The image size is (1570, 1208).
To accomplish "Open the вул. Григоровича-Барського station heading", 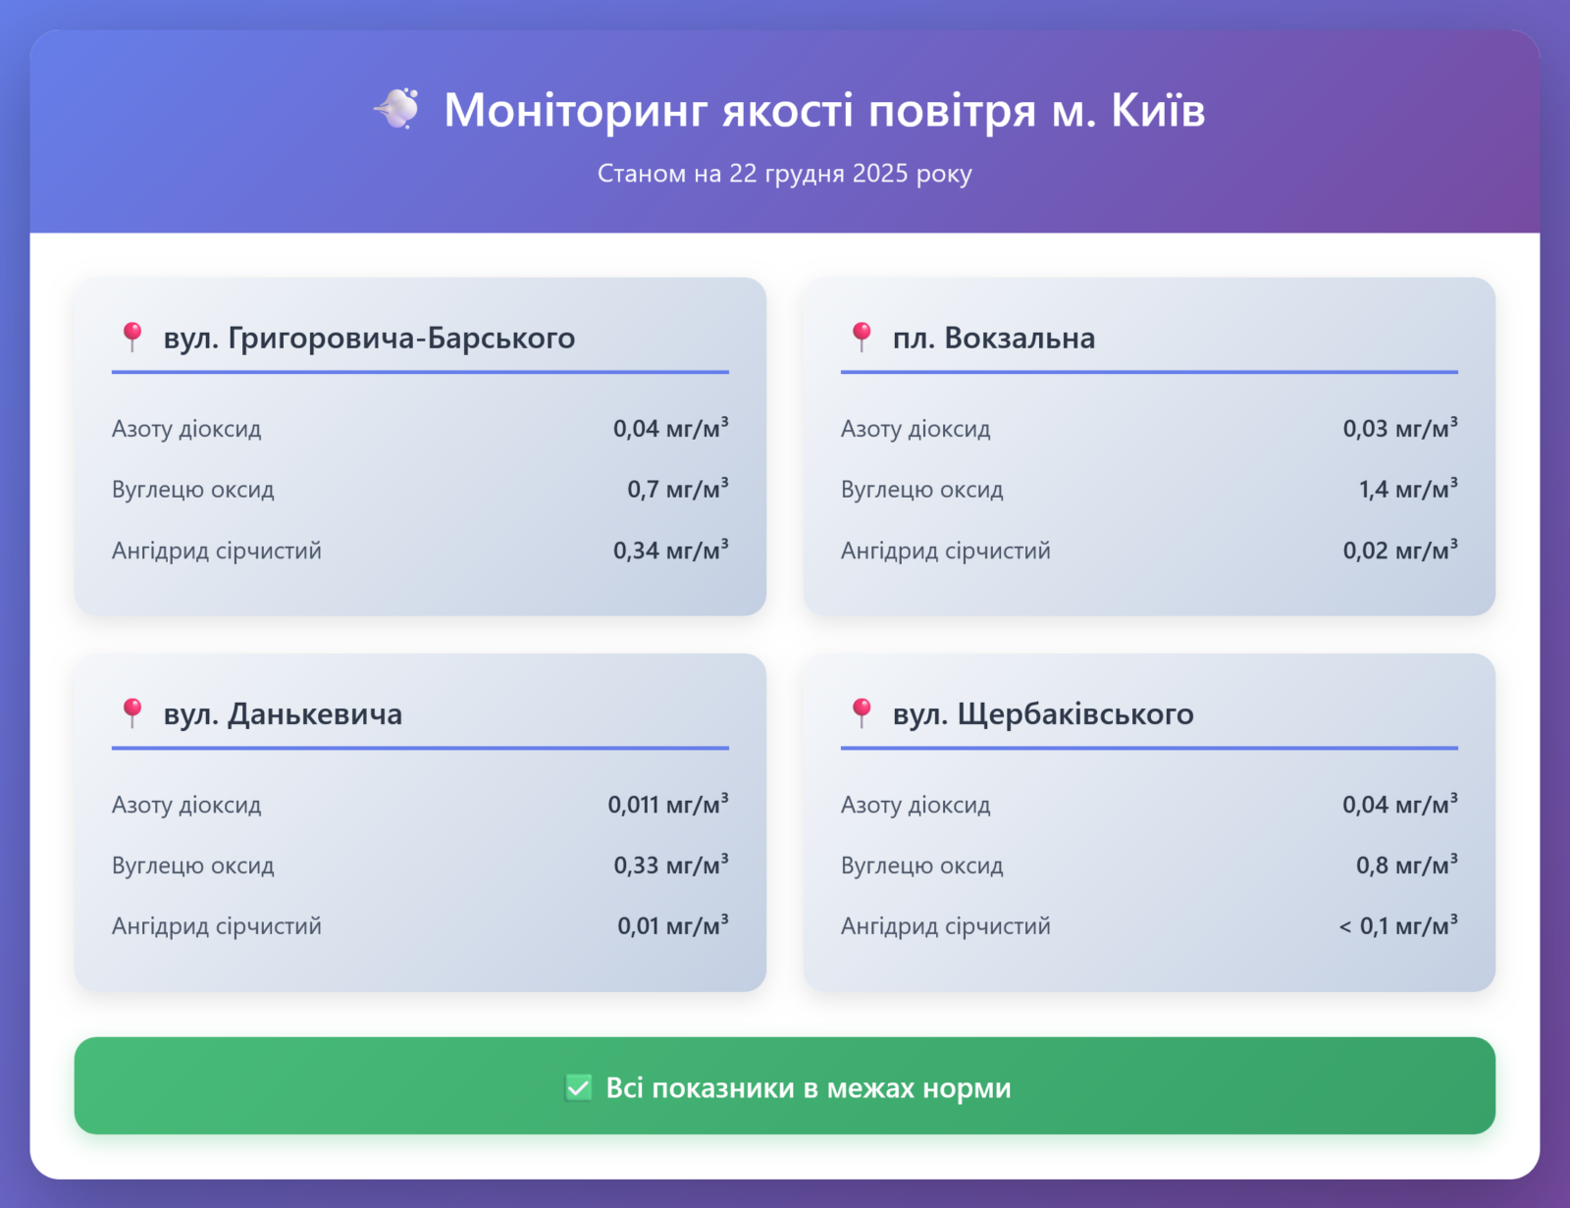I will pyautogui.click(x=369, y=338).
